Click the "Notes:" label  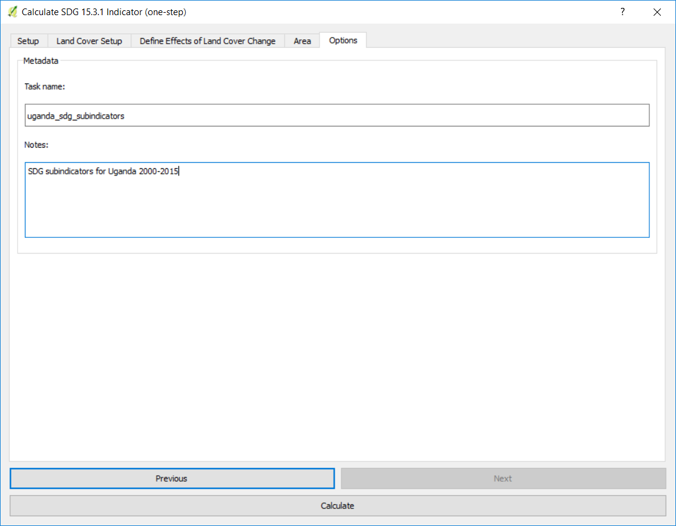pyautogui.click(x=36, y=145)
